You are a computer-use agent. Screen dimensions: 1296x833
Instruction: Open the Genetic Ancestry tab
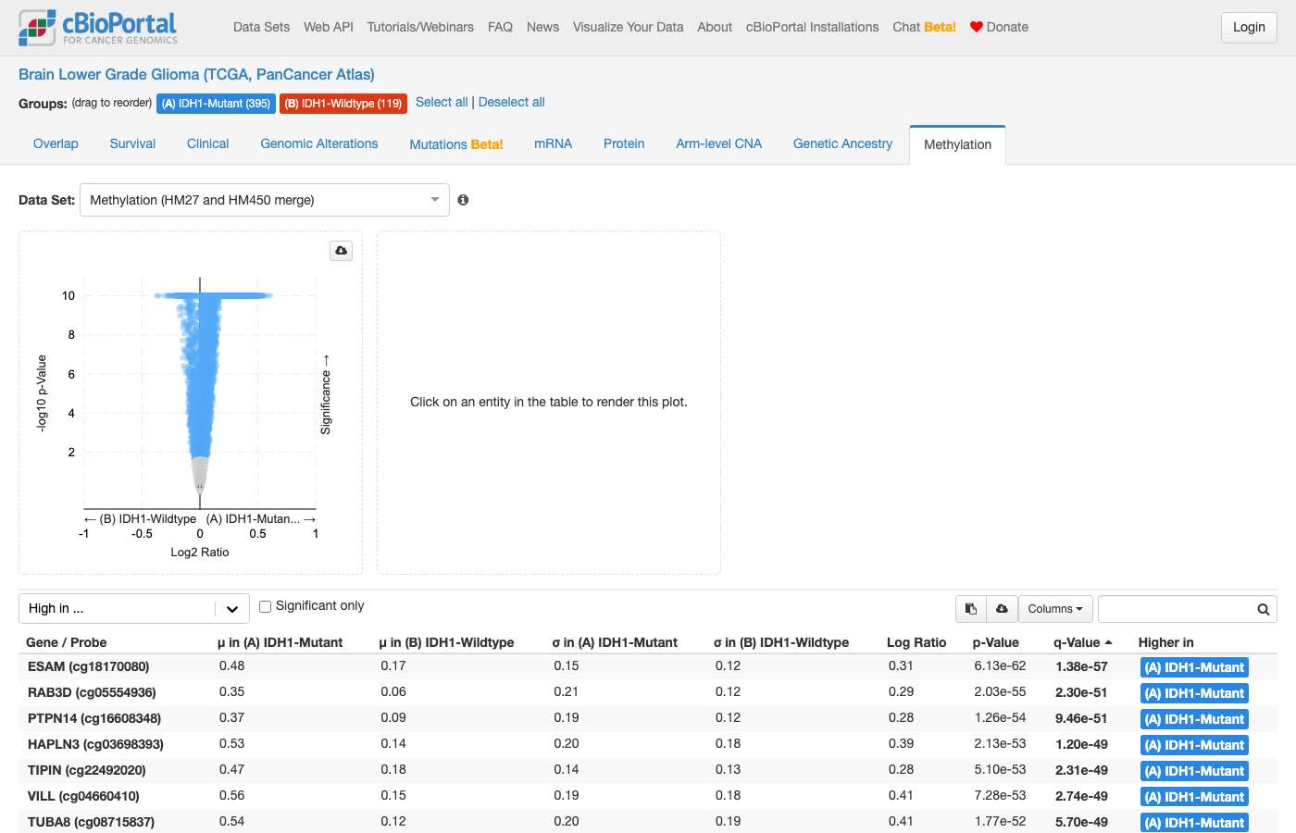[x=842, y=143]
